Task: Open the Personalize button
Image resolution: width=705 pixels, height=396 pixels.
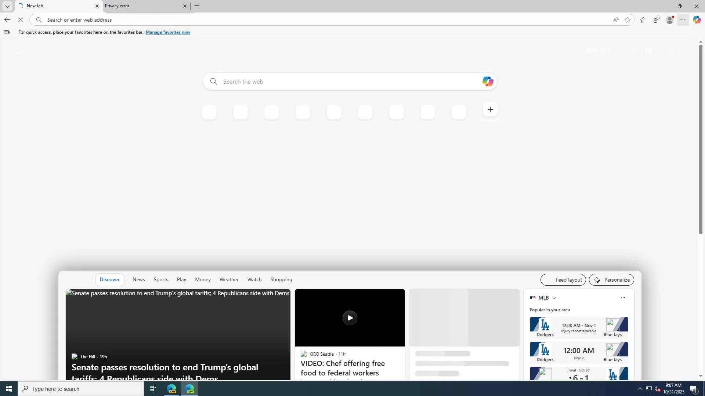Action: pos(611,280)
